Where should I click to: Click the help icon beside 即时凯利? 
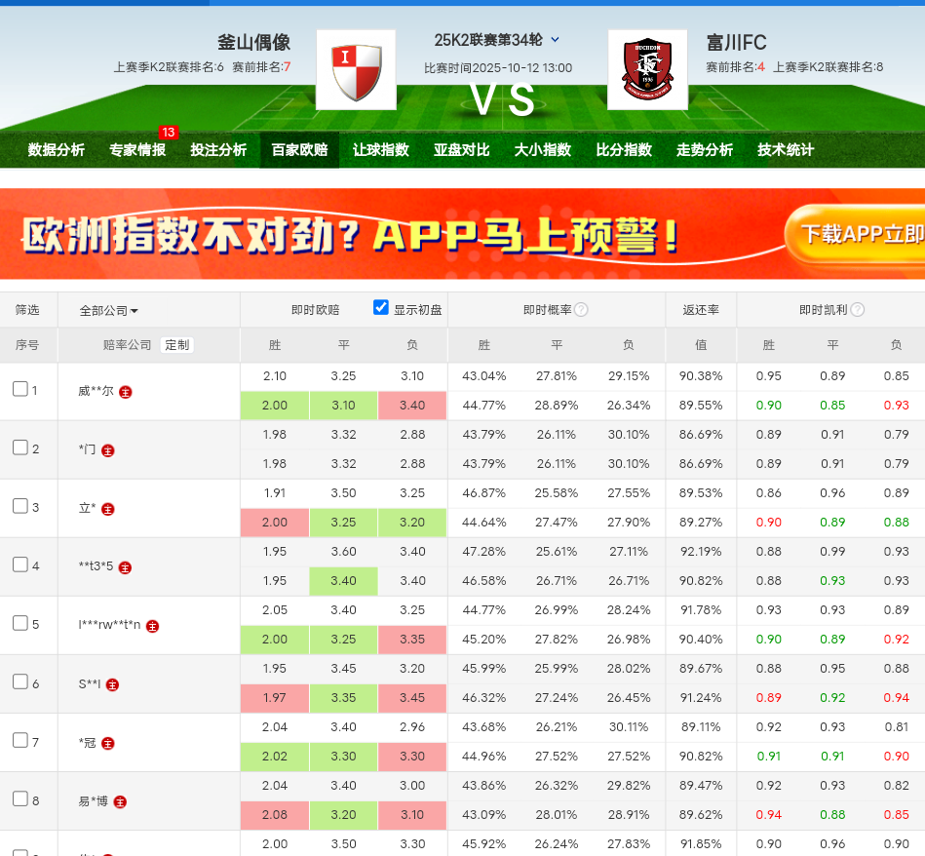coord(858,310)
